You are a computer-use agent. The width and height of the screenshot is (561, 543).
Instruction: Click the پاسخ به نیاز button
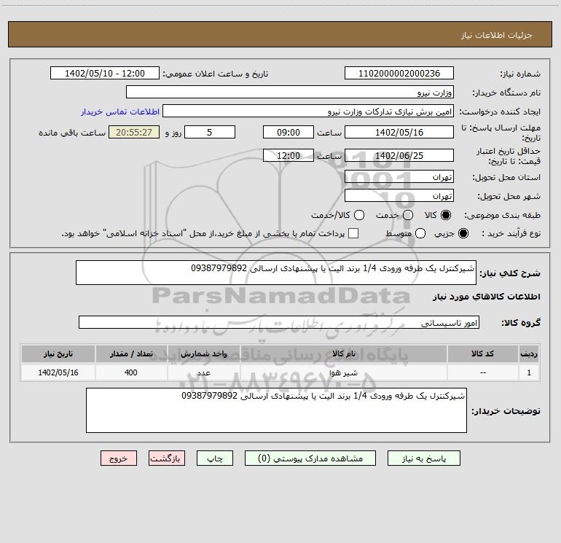click(x=424, y=458)
